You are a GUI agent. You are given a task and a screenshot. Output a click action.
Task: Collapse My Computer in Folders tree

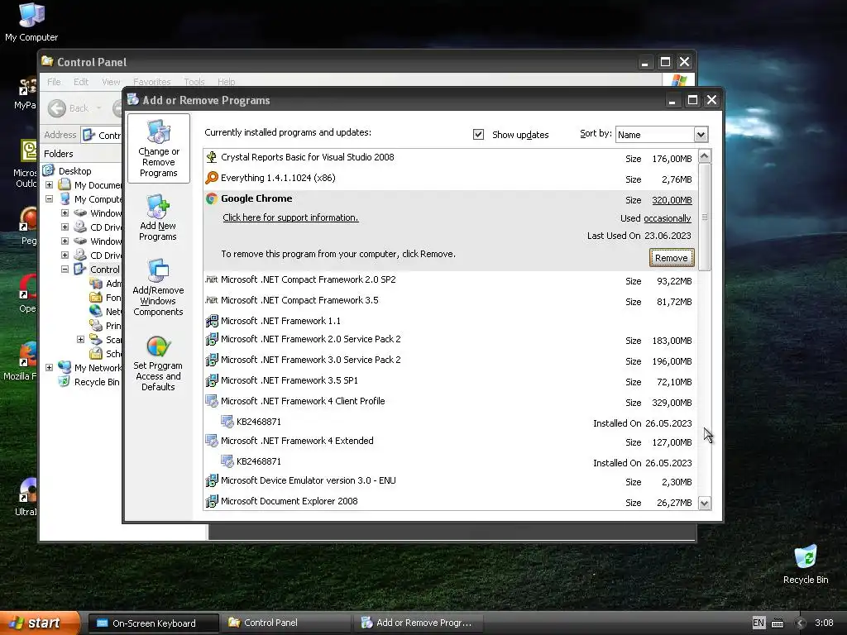tap(49, 198)
